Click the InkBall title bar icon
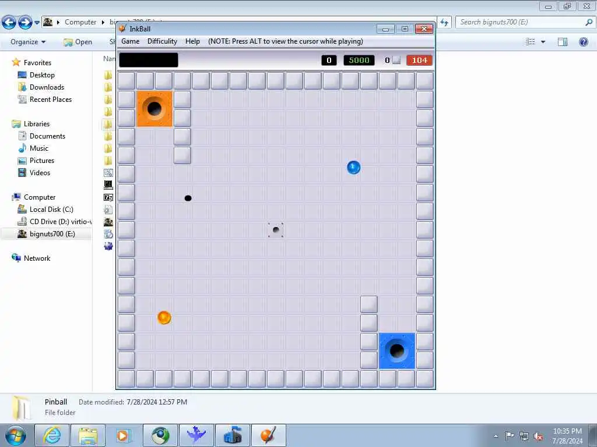The width and height of the screenshot is (597, 447). (122, 29)
